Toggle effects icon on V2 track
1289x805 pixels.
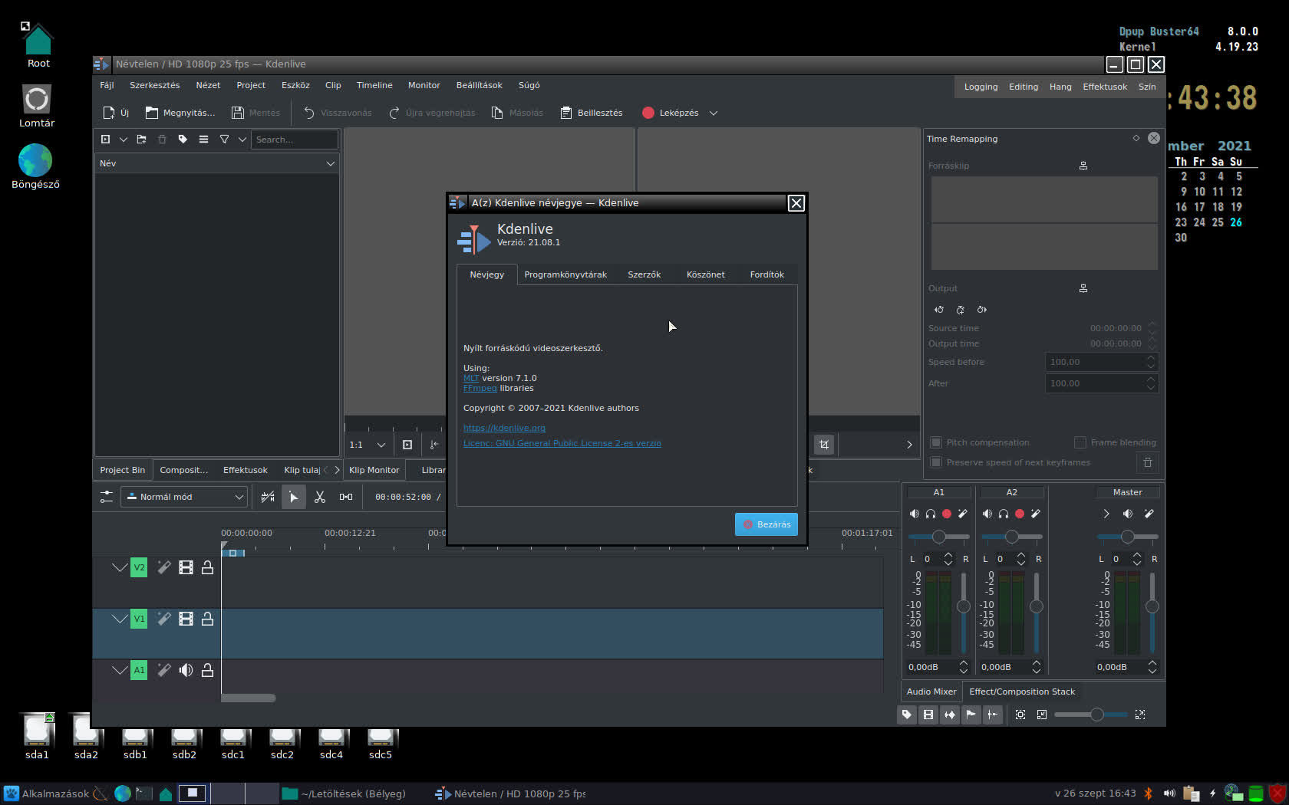pyautogui.click(x=163, y=567)
